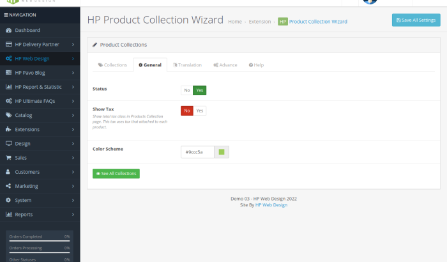Click the Marketing share icon
The width and height of the screenshot is (447, 262).
8,186
